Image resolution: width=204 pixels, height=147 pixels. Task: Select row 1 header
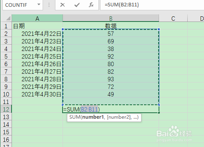point(6,26)
